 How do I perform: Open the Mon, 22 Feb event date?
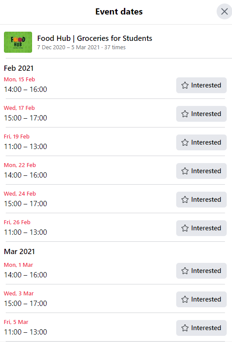click(x=20, y=165)
